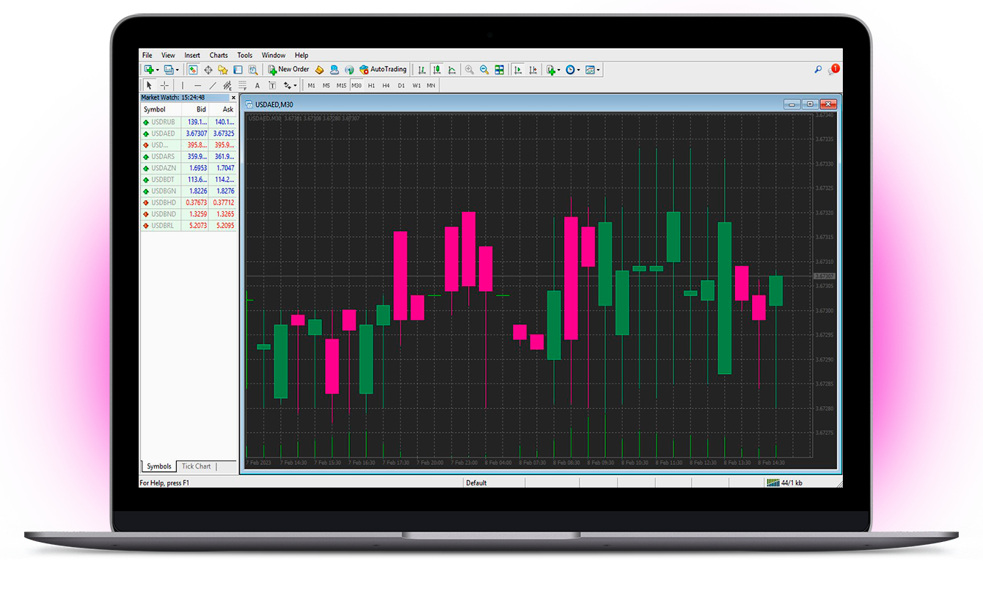Open the Periods dropdown
Screen dimensions: 983x591
coord(578,69)
